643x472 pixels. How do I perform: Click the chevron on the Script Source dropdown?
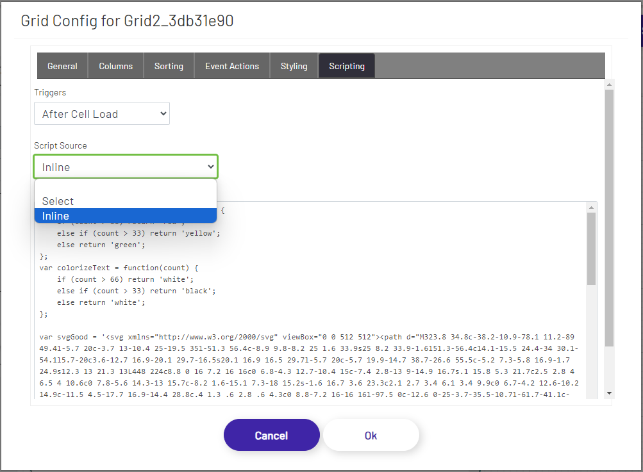(x=210, y=167)
